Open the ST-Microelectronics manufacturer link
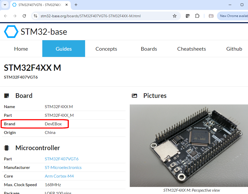Screen dimensions: 248x194 (63, 167)
